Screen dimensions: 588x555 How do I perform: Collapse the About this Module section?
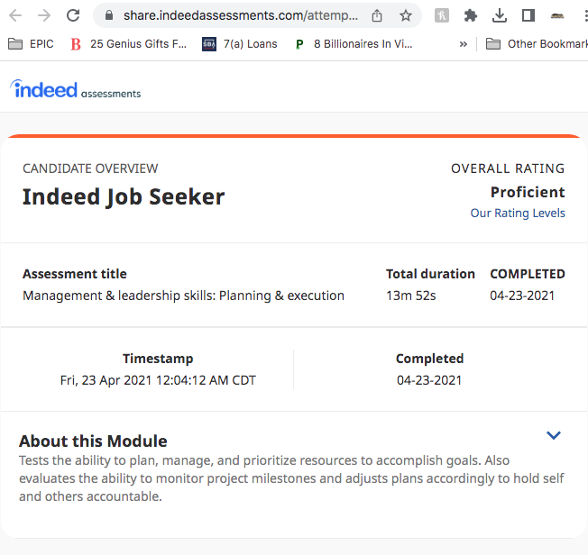tap(554, 435)
